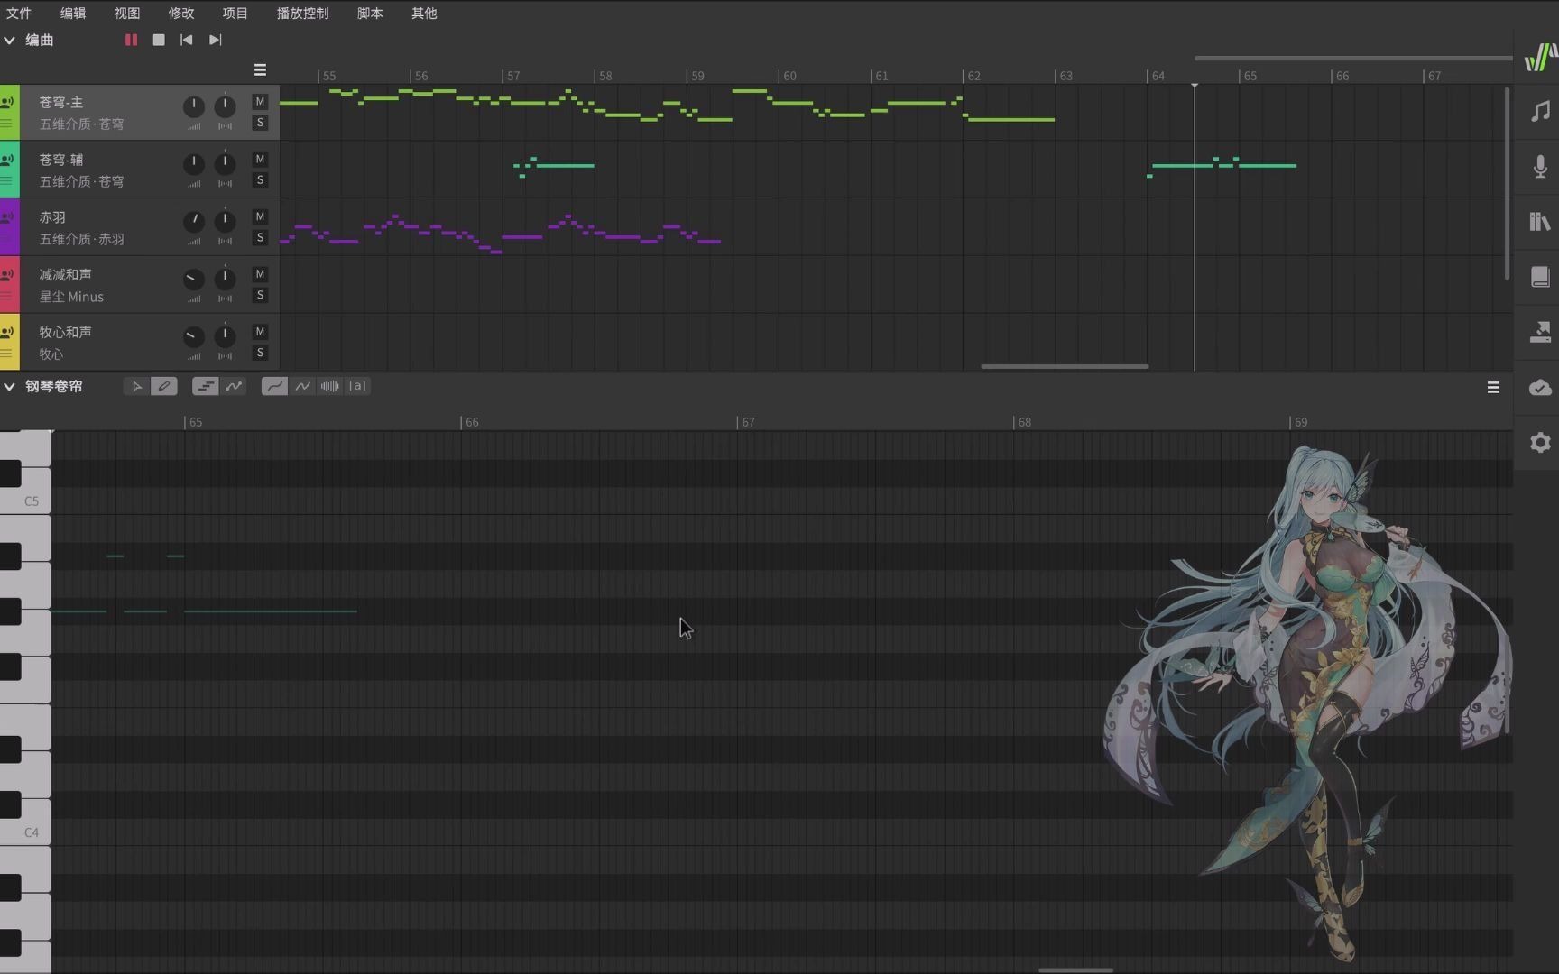Toggle pitch curve display mode
The image size is (1559, 974).
point(234,386)
